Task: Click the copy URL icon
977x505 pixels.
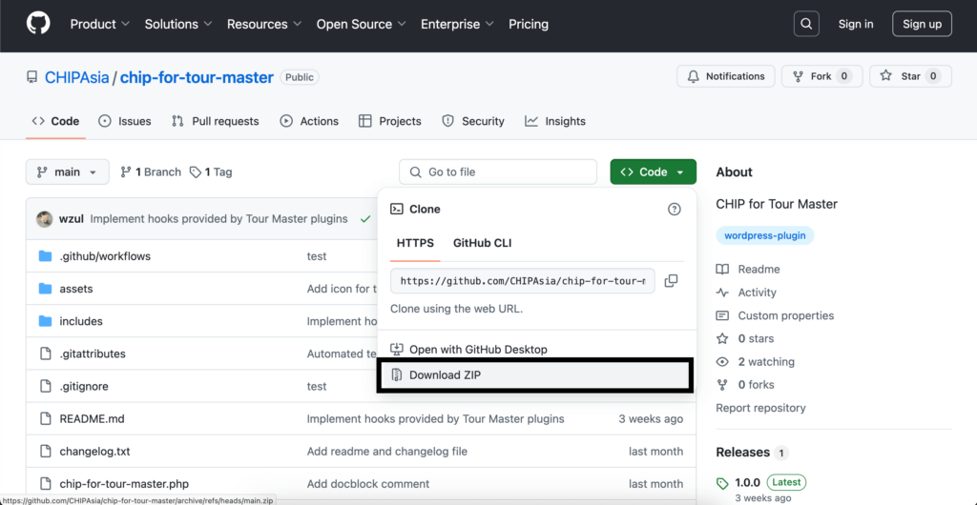Action: click(x=671, y=281)
